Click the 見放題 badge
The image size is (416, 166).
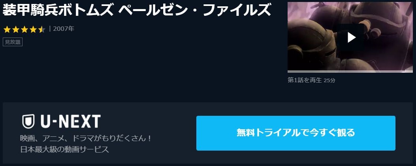point(13,42)
